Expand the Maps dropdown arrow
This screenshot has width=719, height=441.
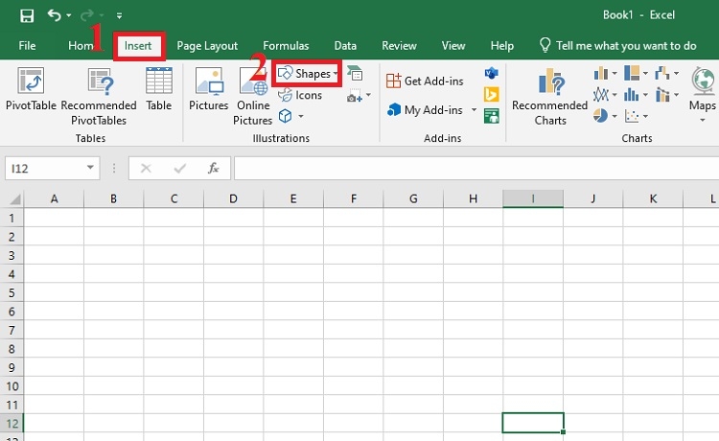pos(702,121)
